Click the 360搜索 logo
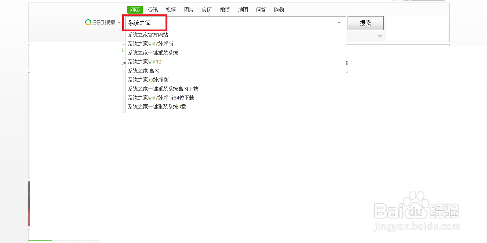The image size is (487, 243). pos(100,23)
